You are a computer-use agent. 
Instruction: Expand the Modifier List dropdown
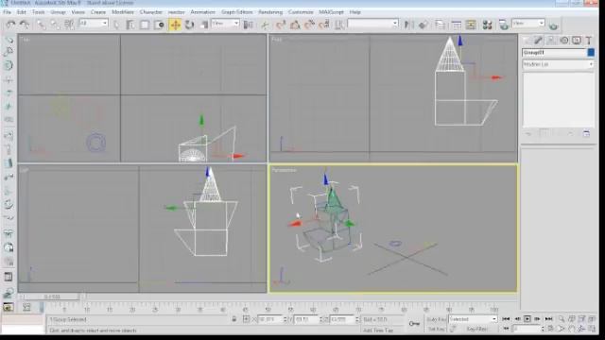pos(558,64)
